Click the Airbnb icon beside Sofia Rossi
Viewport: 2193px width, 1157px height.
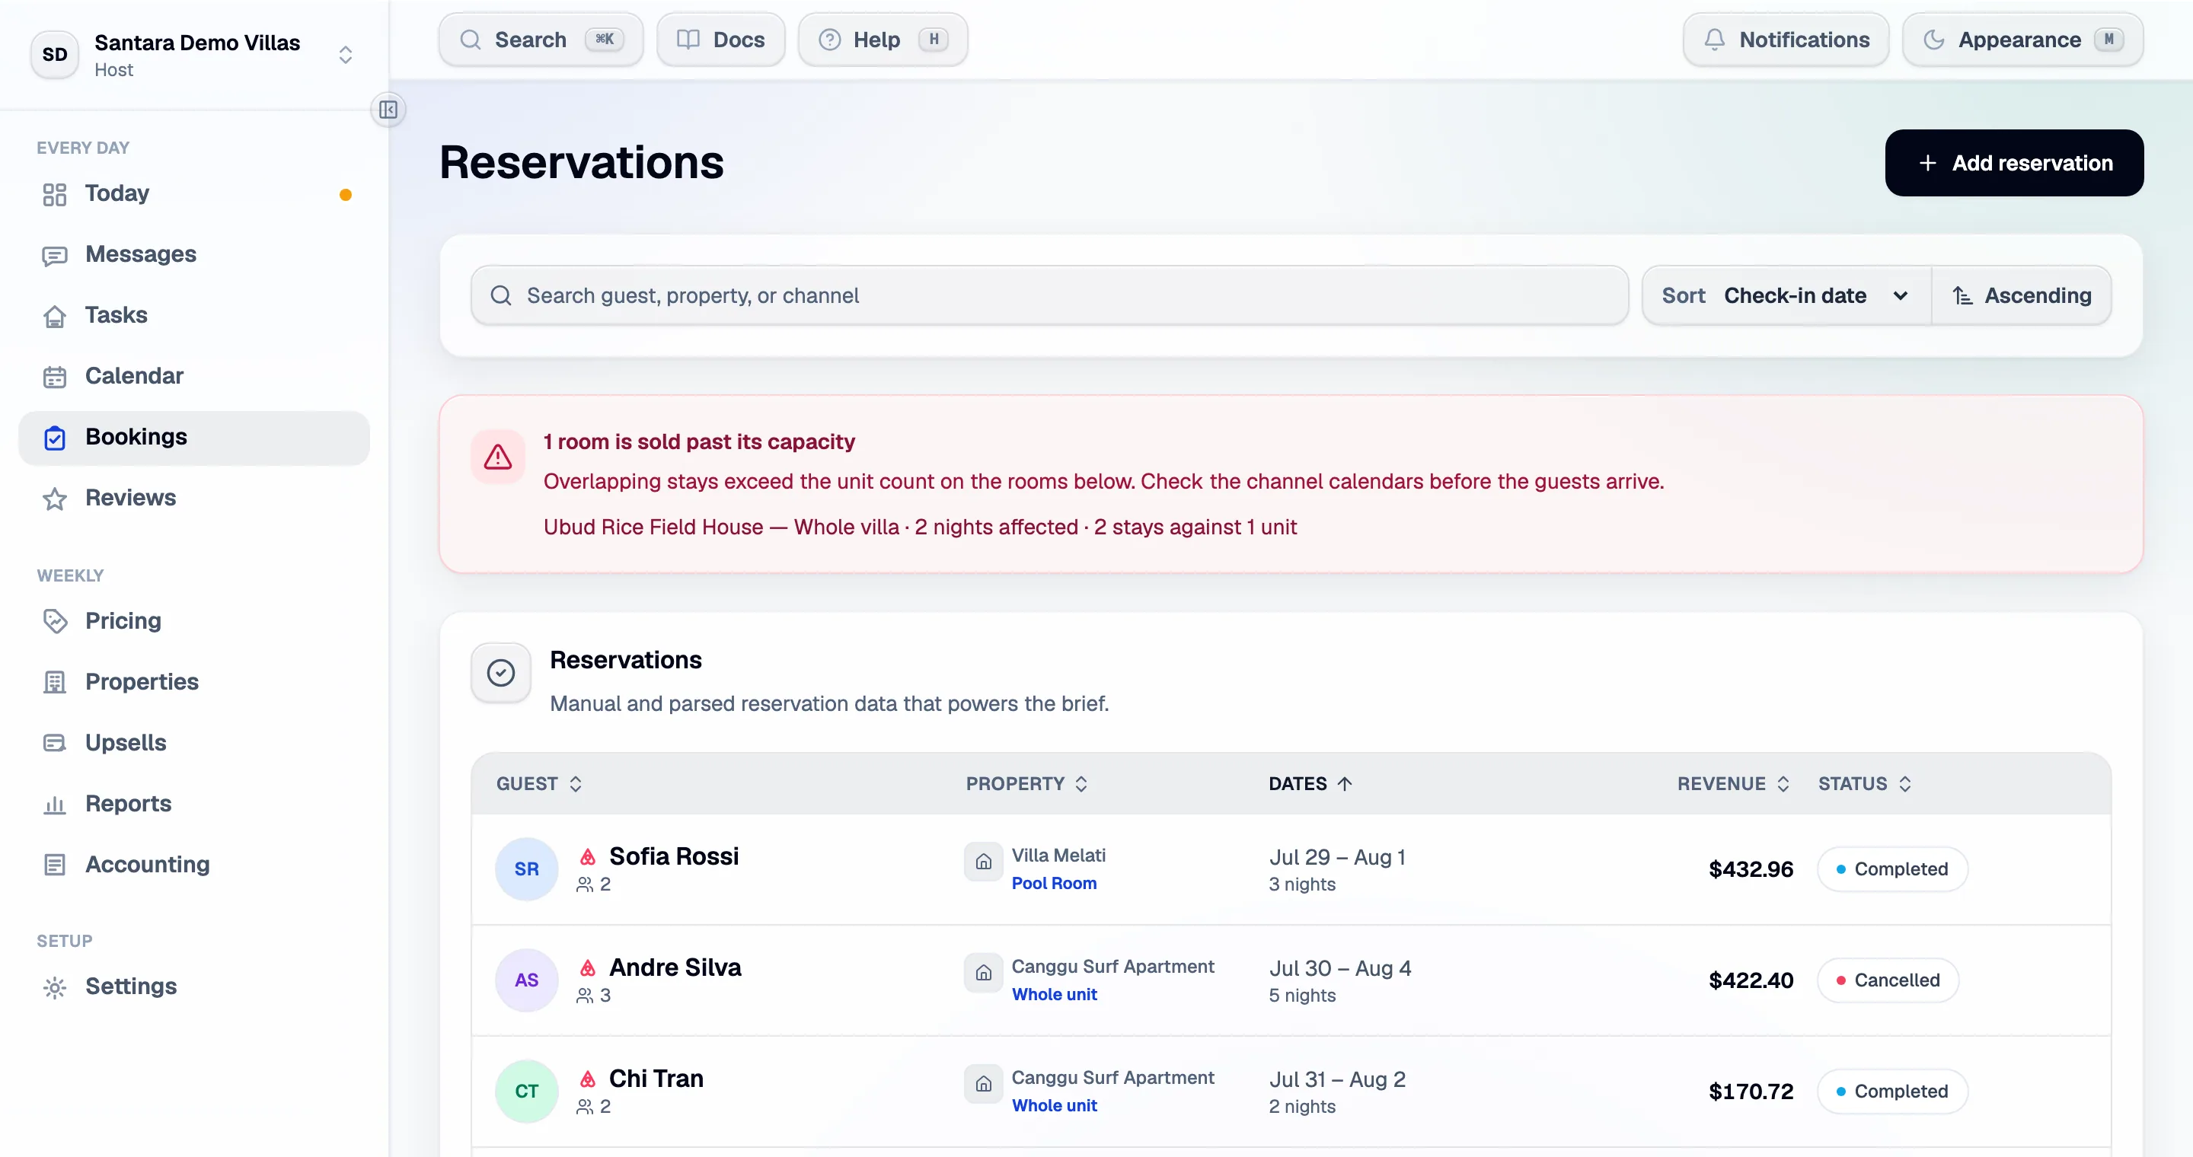point(587,856)
